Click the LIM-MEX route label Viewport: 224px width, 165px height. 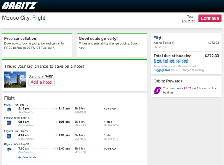click(80, 139)
